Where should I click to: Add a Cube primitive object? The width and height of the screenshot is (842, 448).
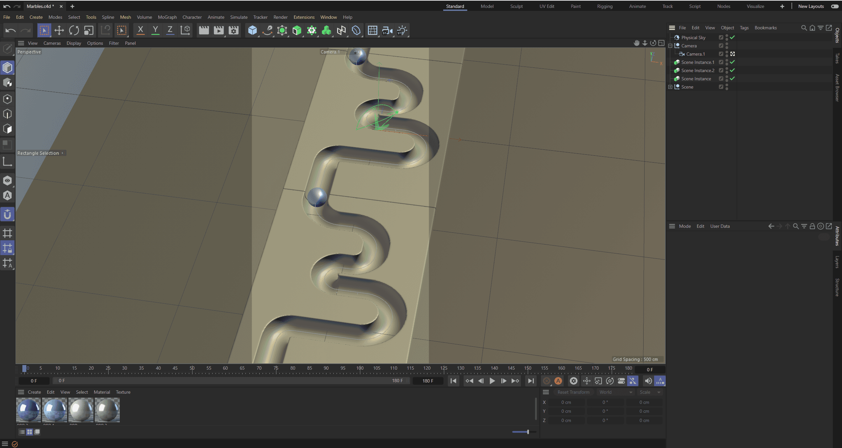coord(252,31)
